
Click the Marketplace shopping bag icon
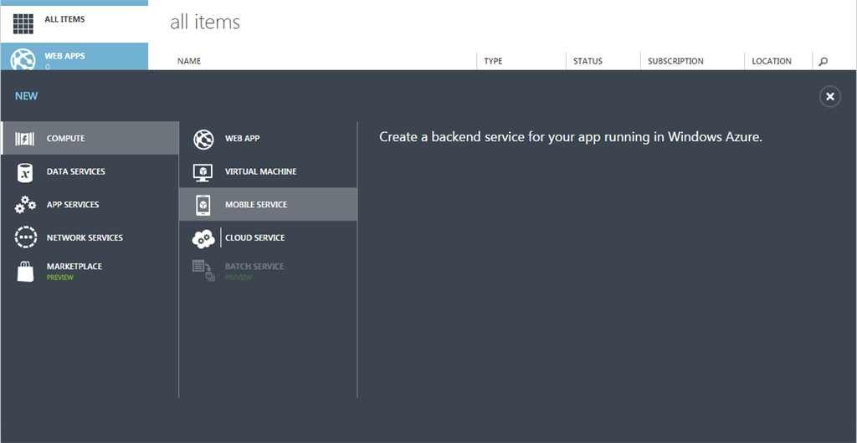[x=25, y=271]
